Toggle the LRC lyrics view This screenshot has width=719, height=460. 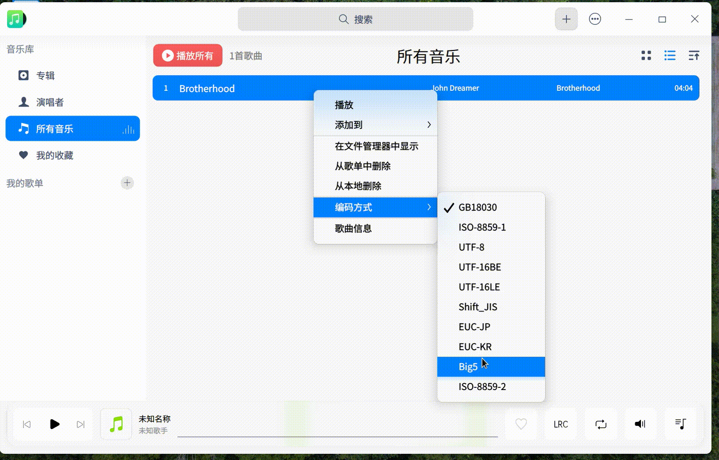561,424
